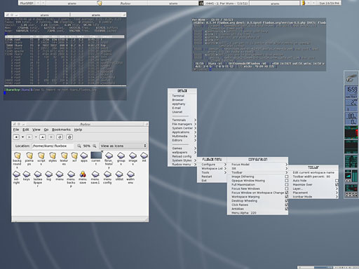Go forward in the file manager toolbar
The height and width of the screenshot is (269, 359).
(x=29, y=137)
